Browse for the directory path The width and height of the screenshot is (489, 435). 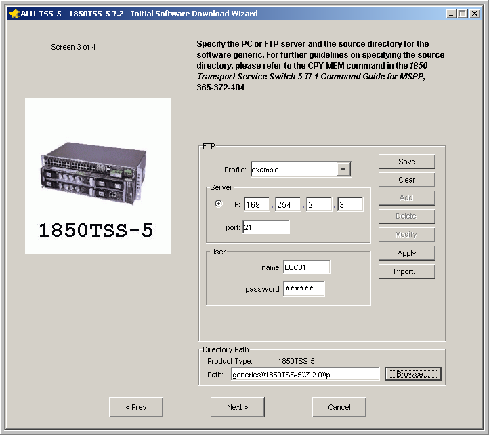413,374
